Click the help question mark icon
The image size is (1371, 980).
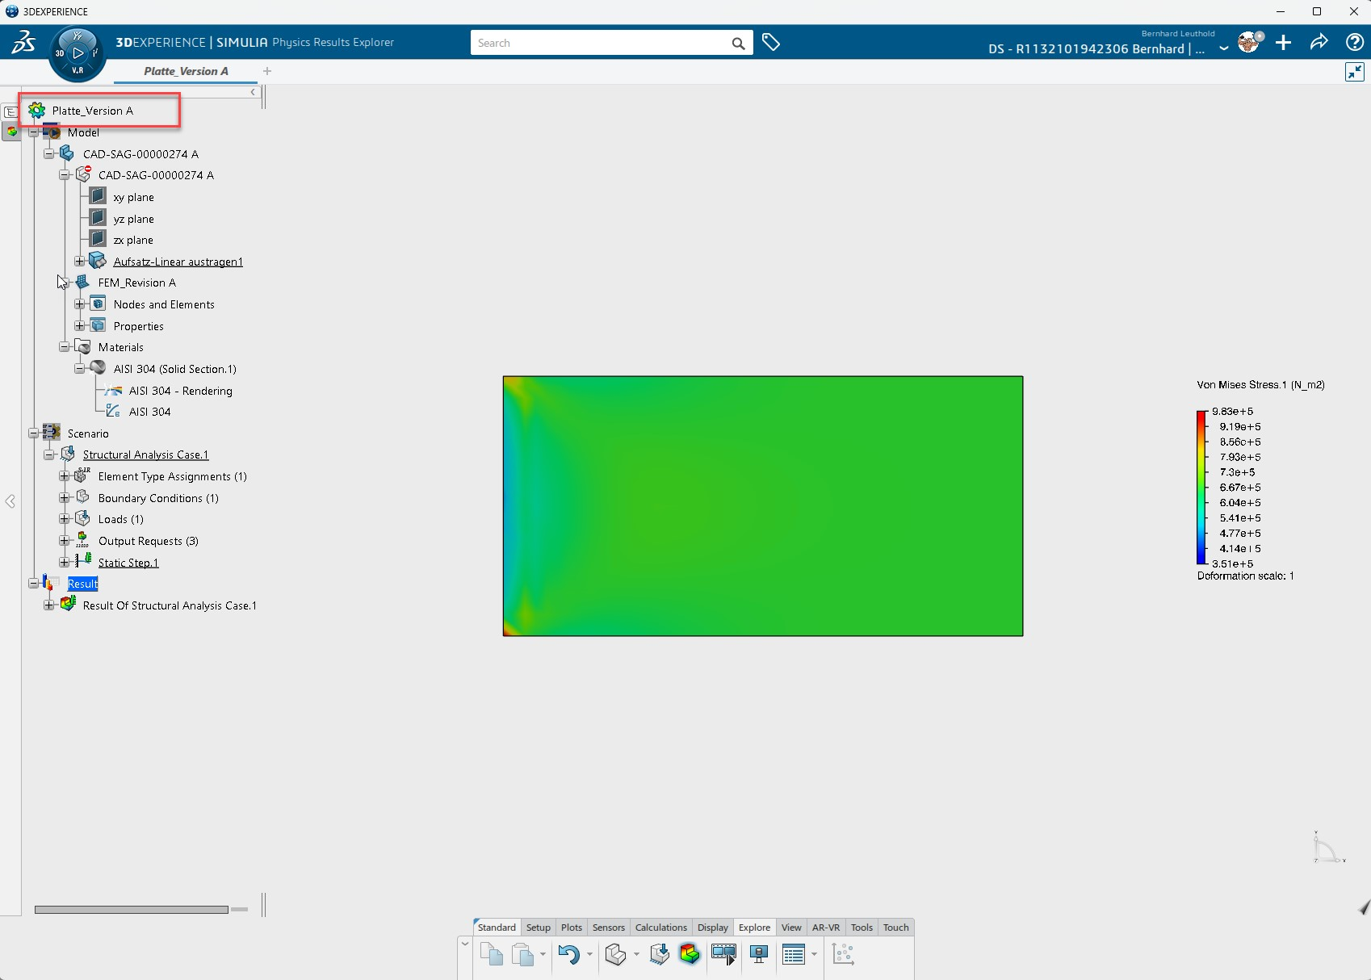(x=1354, y=43)
